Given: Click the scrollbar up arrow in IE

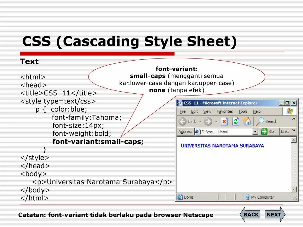Looking at the screenshot, I should (294, 140).
